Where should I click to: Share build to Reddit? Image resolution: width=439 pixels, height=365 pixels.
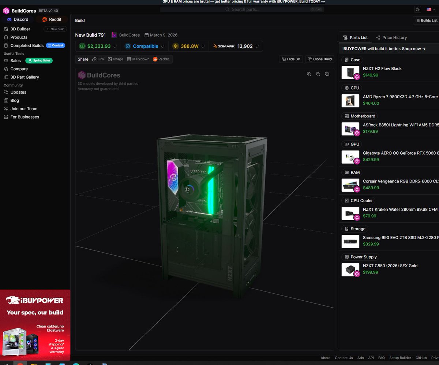click(161, 59)
